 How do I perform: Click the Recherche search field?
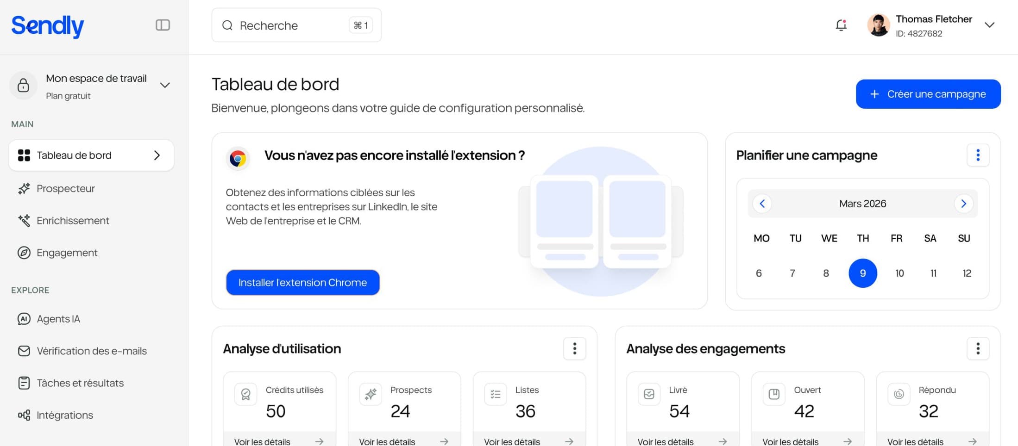pos(296,25)
